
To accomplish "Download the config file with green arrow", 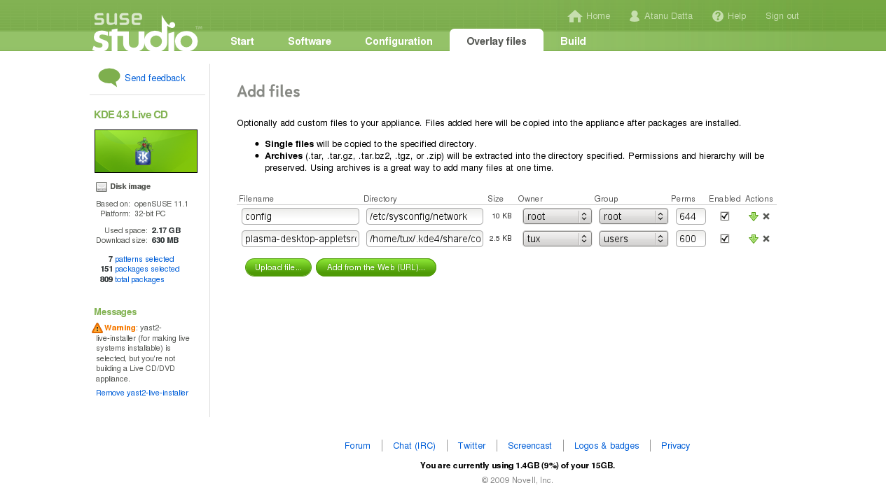I will click(x=754, y=216).
